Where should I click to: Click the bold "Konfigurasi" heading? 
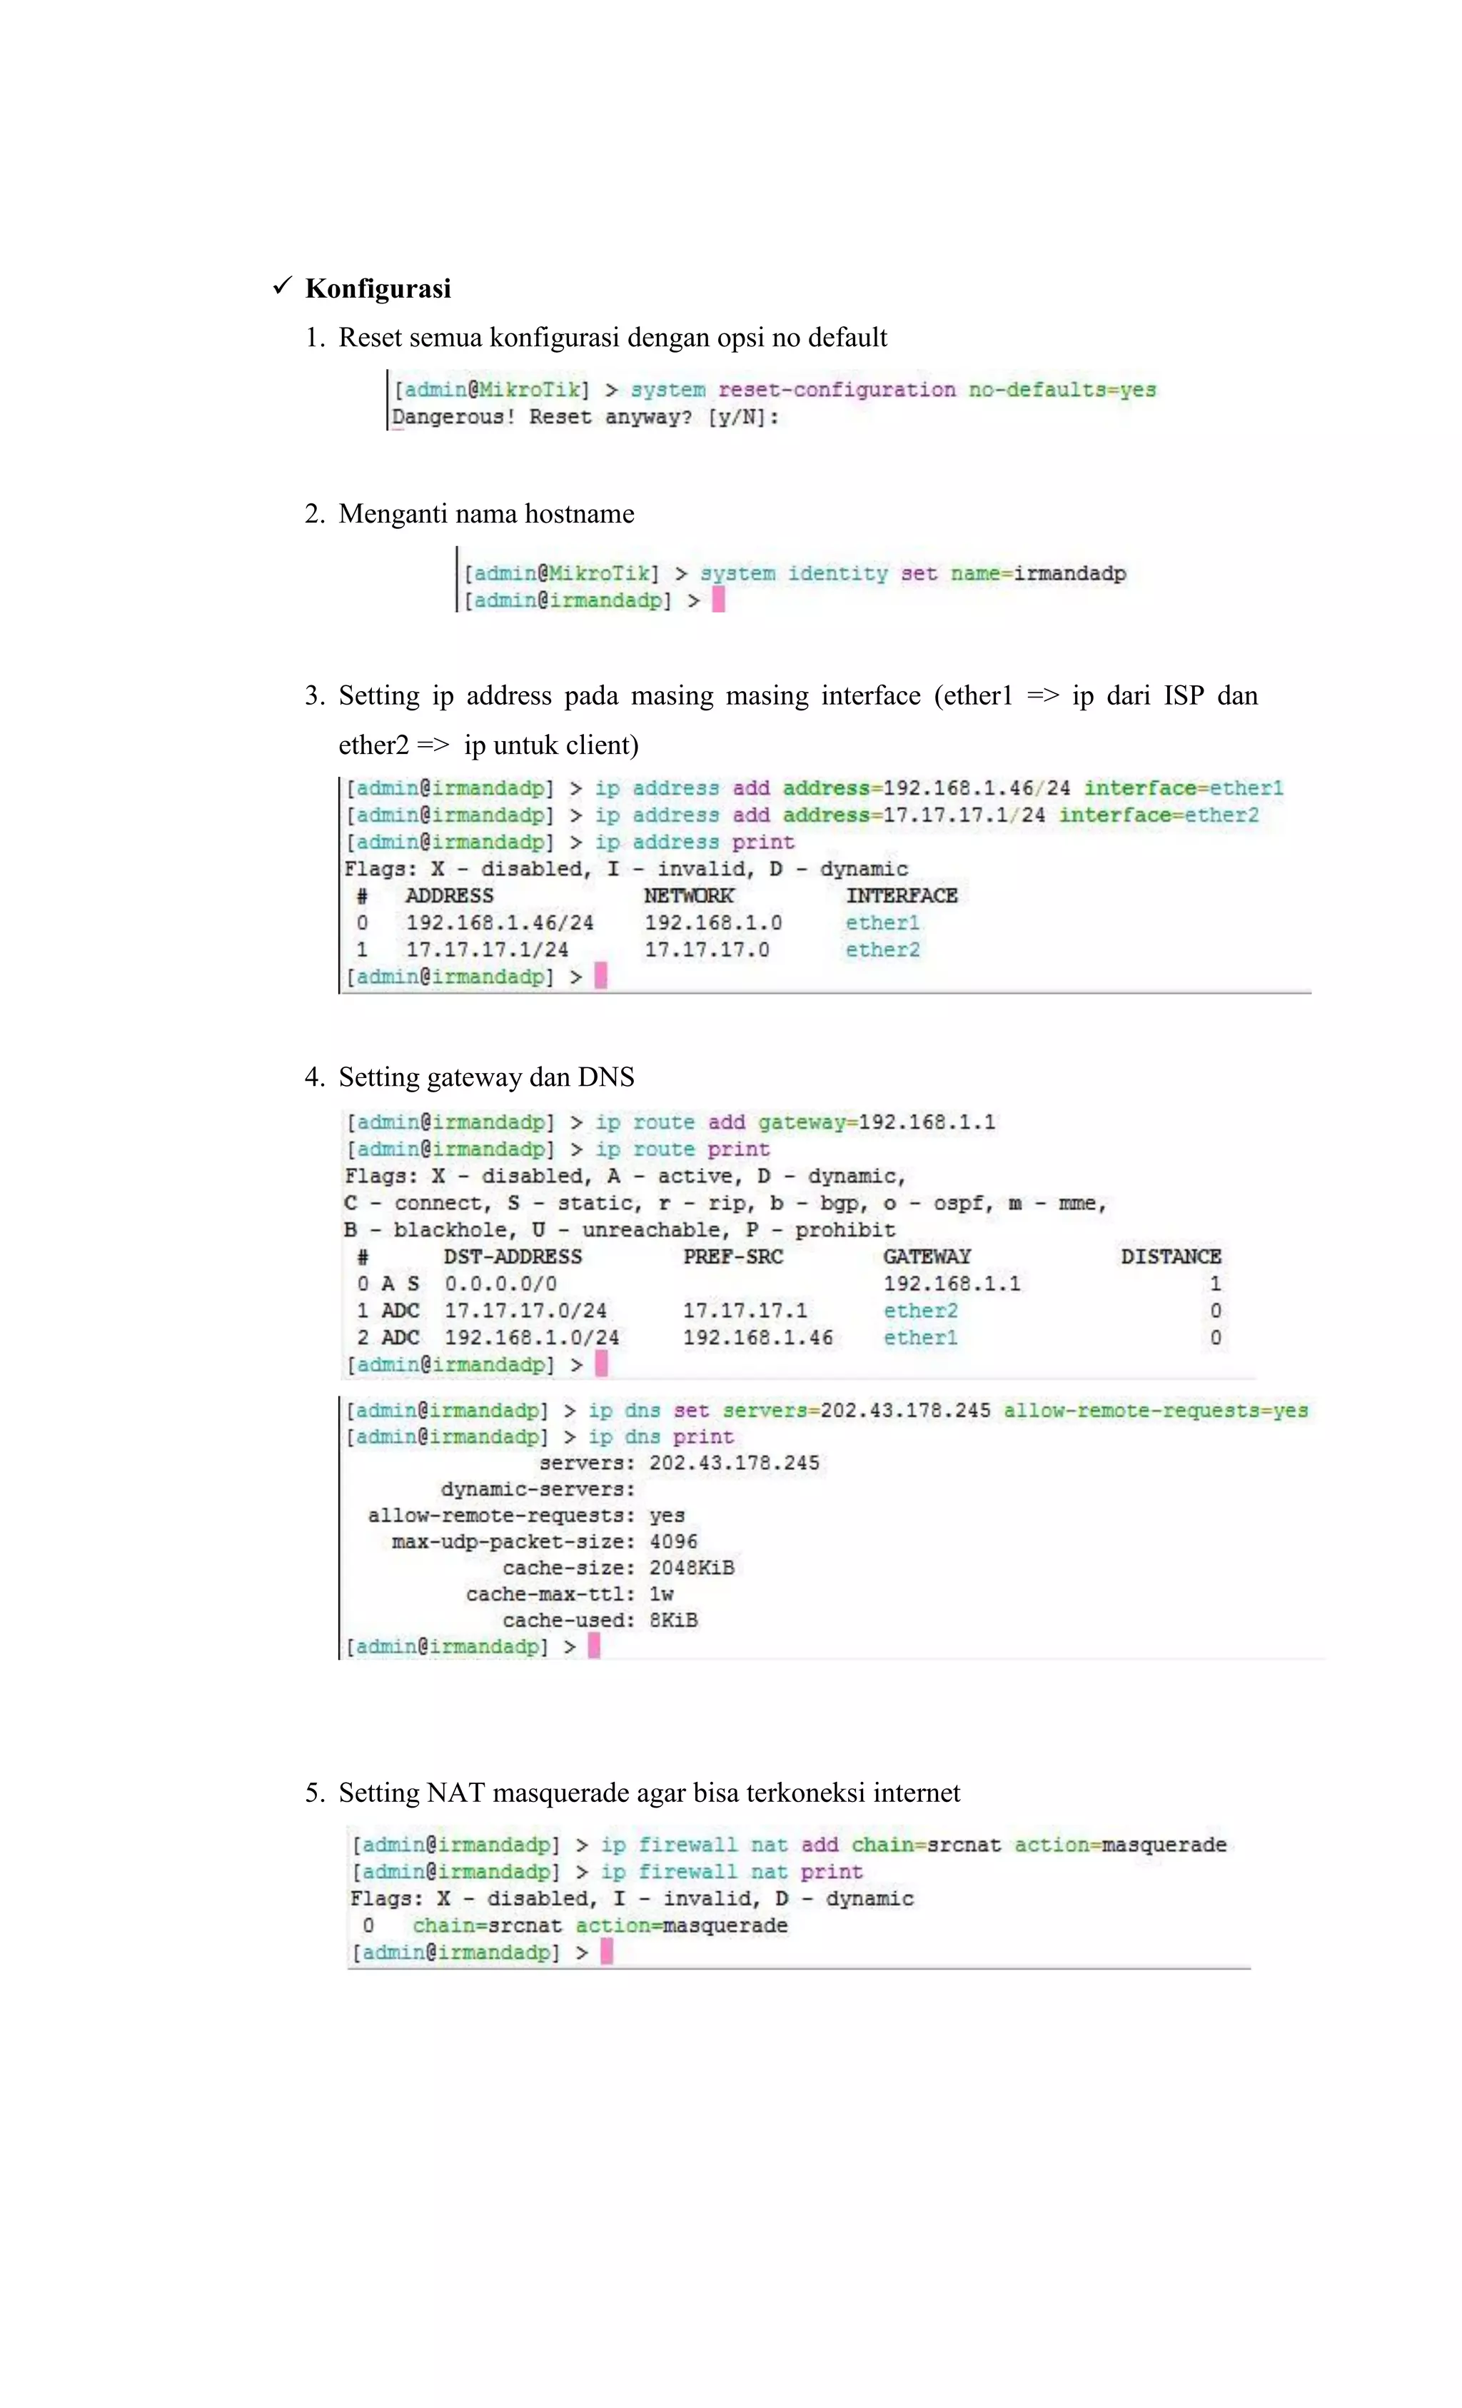pyautogui.click(x=377, y=288)
